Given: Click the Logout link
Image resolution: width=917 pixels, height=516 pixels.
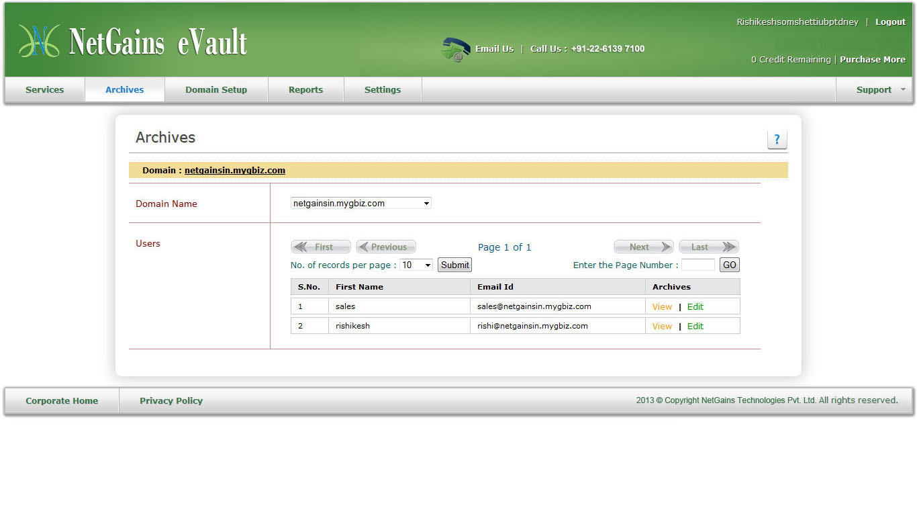Looking at the screenshot, I should pyautogui.click(x=890, y=22).
